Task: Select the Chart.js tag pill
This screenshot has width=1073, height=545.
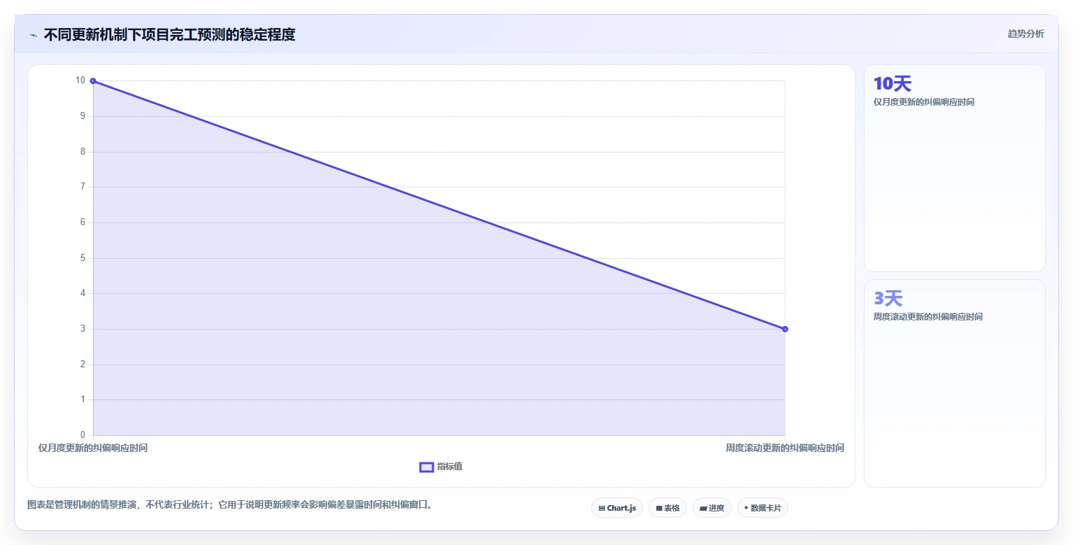Action: pyautogui.click(x=617, y=508)
